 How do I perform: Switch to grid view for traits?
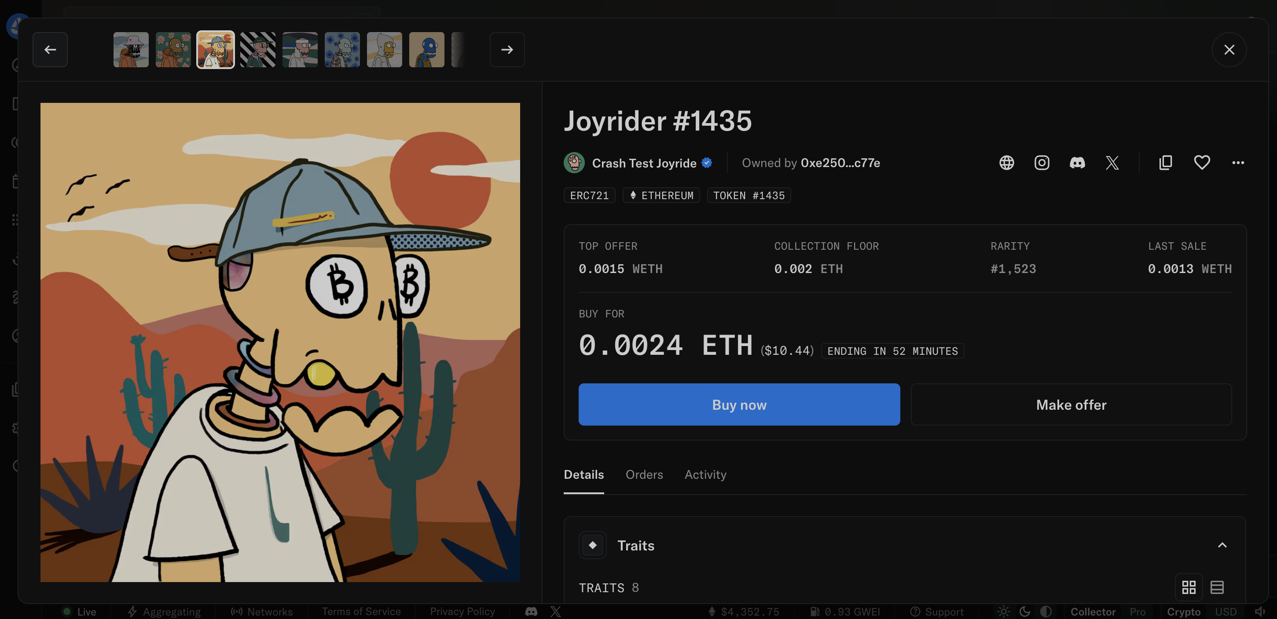coord(1189,587)
